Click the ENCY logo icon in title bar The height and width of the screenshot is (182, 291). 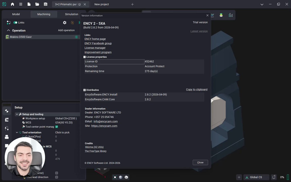point(4,4)
